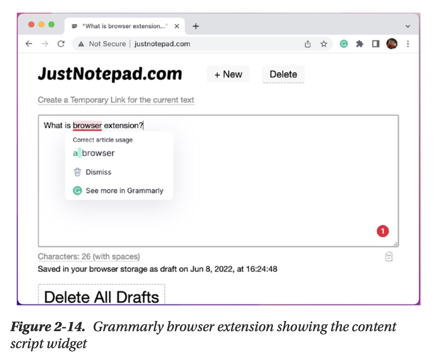Open Create a Temporary Link
442x359 pixels.
tap(116, 100)
